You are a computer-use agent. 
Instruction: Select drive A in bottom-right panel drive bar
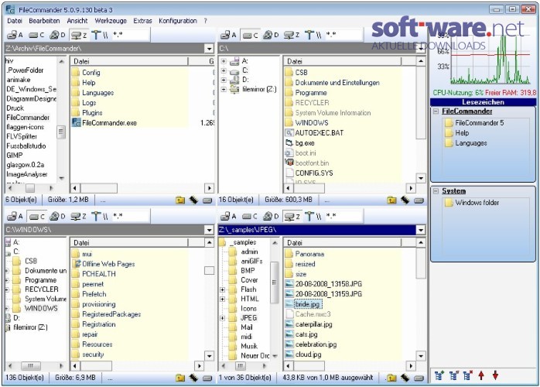(x=228, y=216)
